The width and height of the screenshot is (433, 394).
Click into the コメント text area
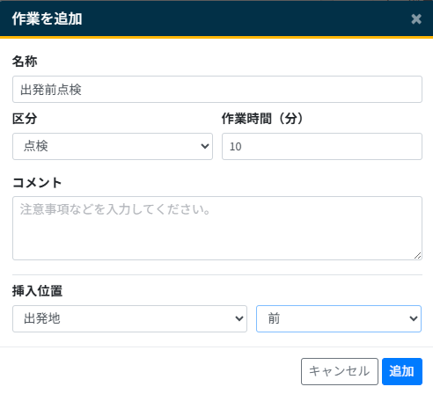click(x=217, y=228)
